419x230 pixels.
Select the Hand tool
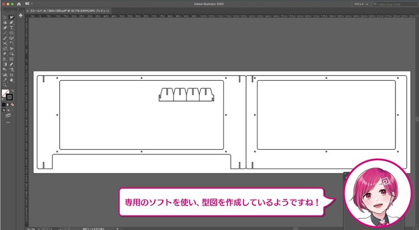(x=12, y=80)
